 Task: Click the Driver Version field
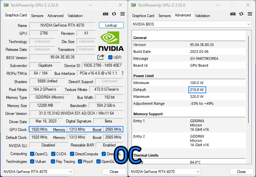point(76,113)
